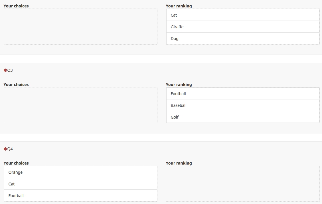Click the Q4 question label
Viewport: 322px width, 204px height.
pos(10,149)
